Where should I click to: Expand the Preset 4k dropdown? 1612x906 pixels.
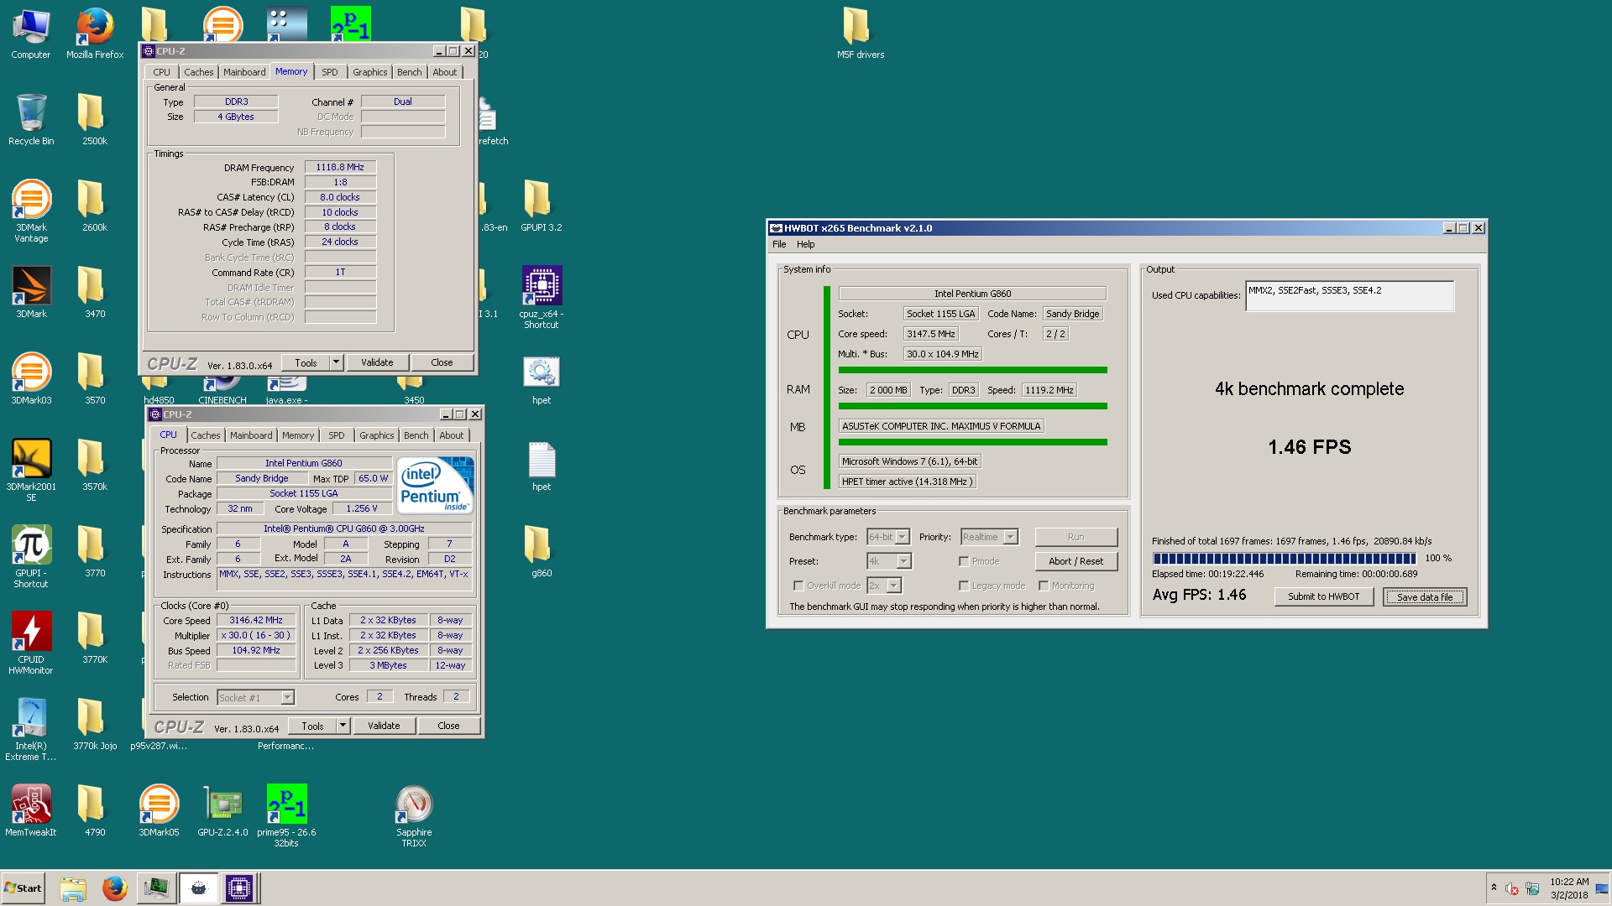click(x=903, y=561)
